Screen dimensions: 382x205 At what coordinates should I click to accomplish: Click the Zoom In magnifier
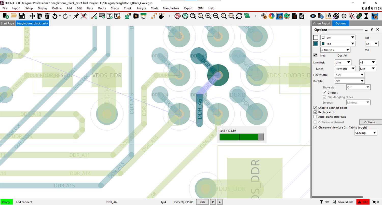(208, 16)
